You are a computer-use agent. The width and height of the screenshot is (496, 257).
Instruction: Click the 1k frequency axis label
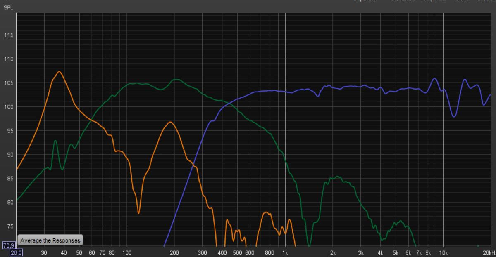(x=285, y=252)
